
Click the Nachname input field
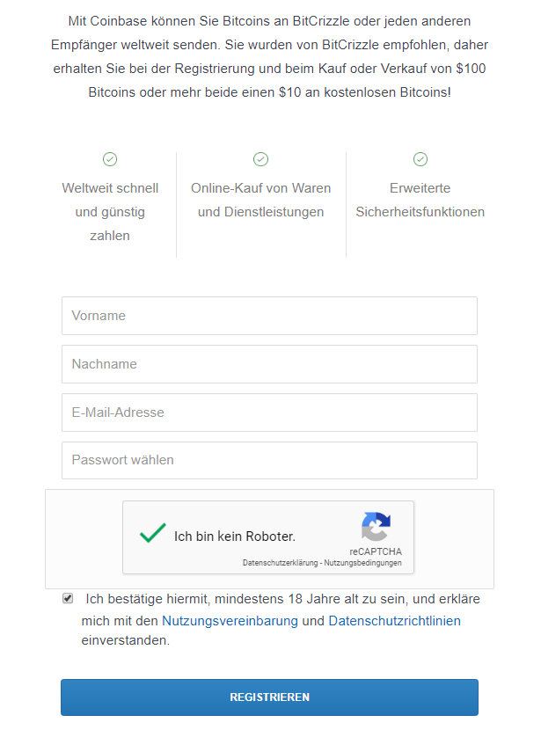[x=268, y=364]
